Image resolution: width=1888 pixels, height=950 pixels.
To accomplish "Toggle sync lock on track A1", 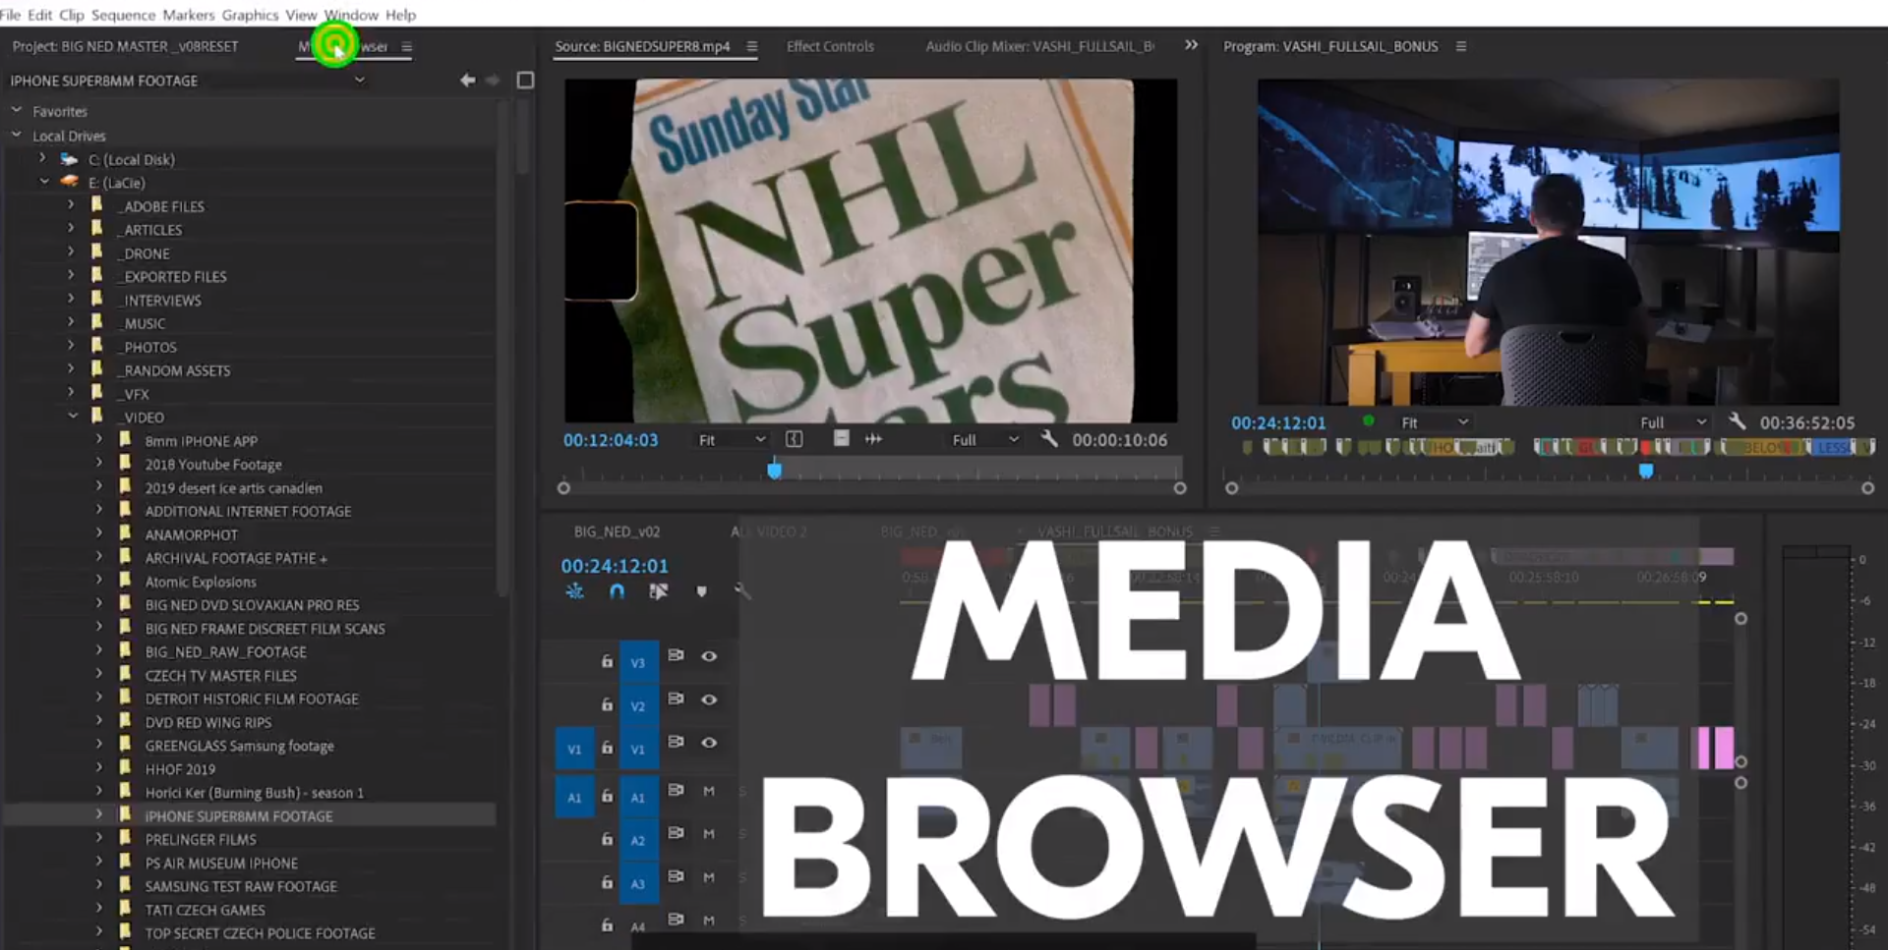I will click(676, 790).
